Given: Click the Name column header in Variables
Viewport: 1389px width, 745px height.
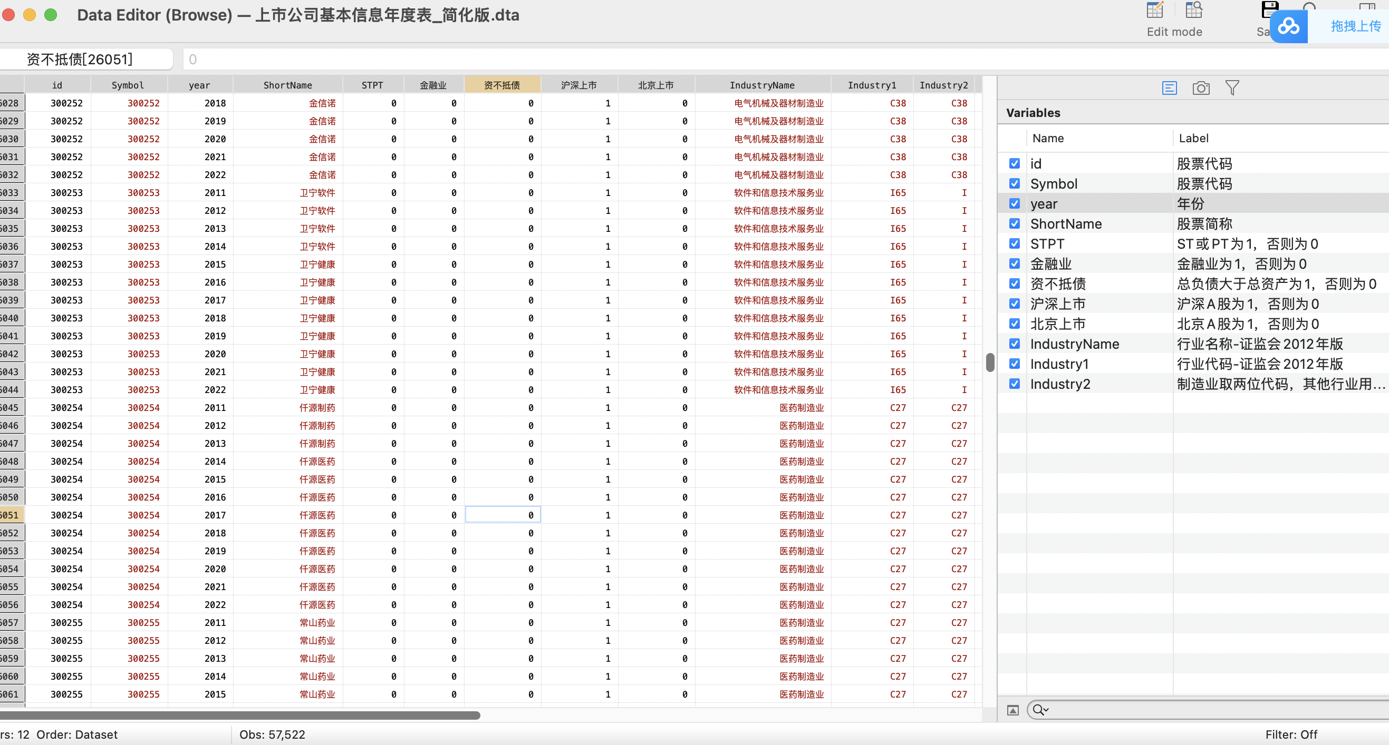Looking at the screenshot, I should [1048, 139].
